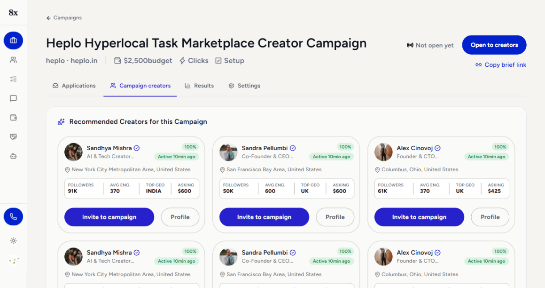Copy the brief link
This screenshot has height=288, width=545.
point(501,65)
